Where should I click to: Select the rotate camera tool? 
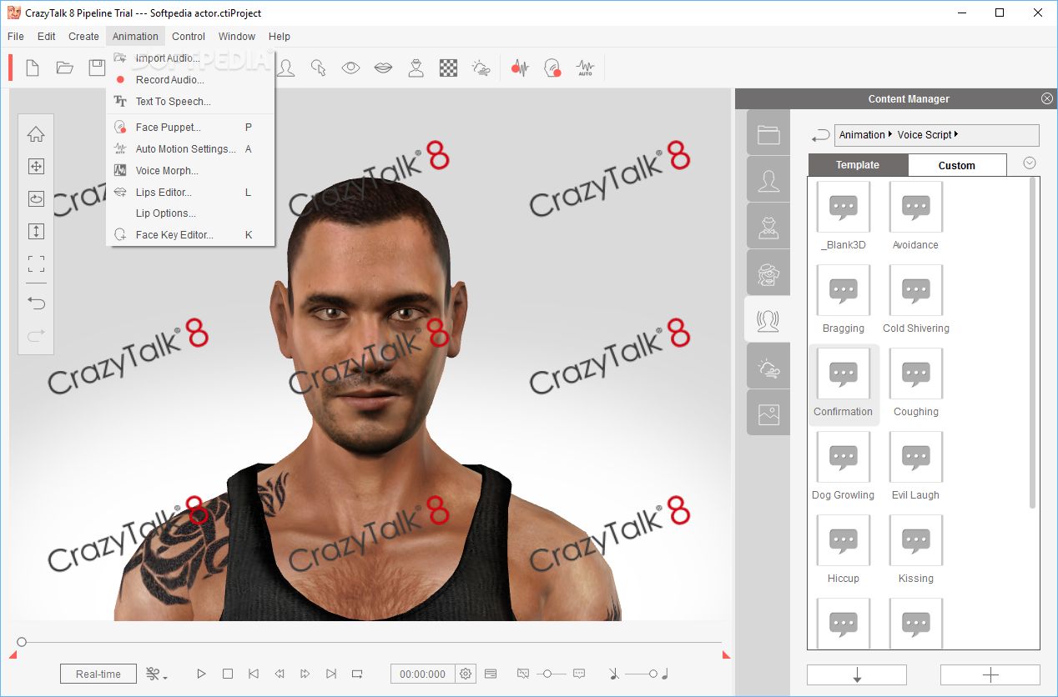(36, 198)
